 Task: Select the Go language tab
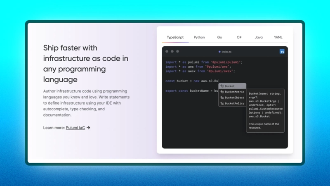(219, 37)
